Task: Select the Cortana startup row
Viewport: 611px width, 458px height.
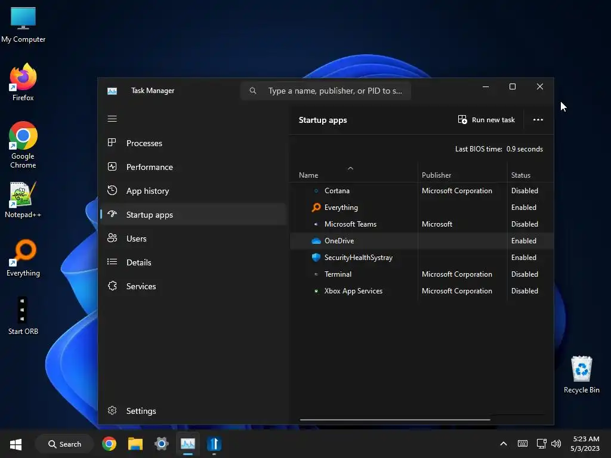Action: coord(422,190)
